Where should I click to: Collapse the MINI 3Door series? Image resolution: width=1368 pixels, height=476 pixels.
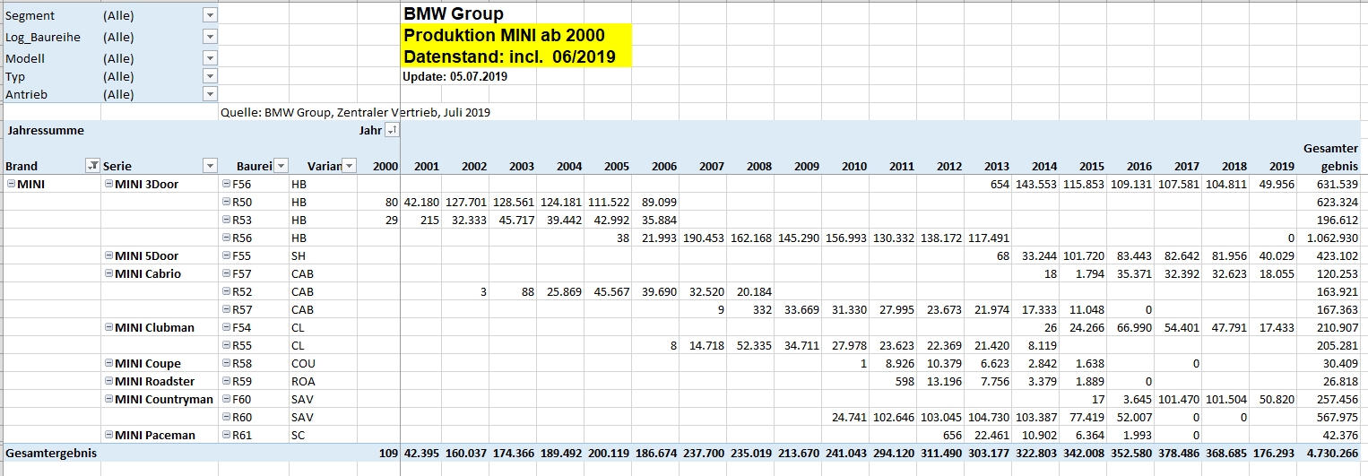click(x=108, y=184)
